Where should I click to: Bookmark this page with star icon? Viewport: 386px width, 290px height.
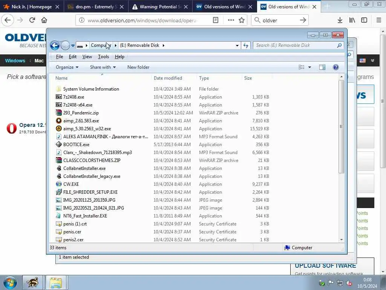(242, 20)
